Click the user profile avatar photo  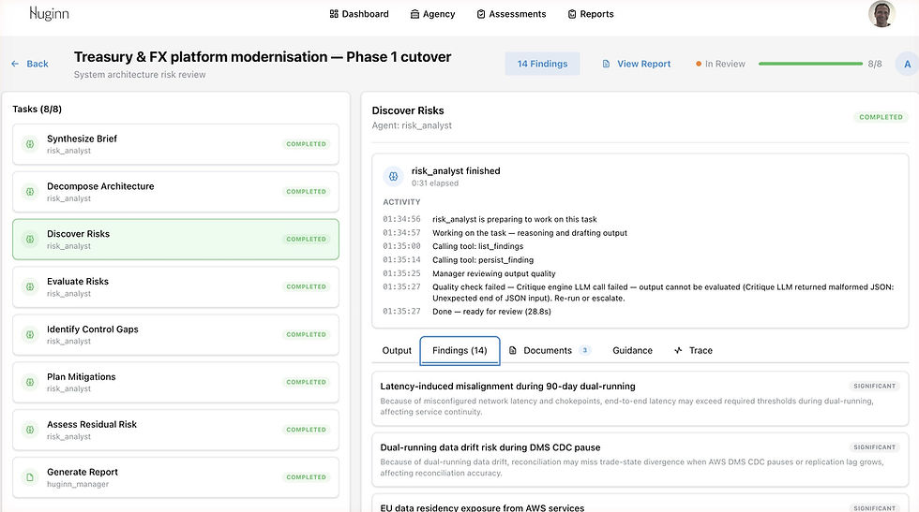point(881,14)
